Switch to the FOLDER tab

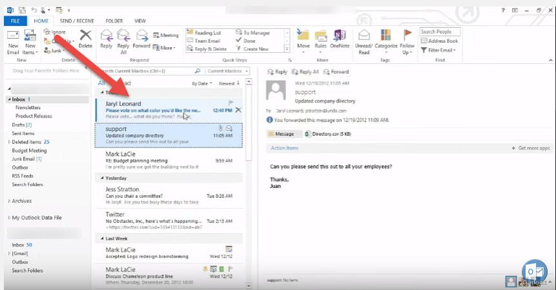[x=114, y=21]
